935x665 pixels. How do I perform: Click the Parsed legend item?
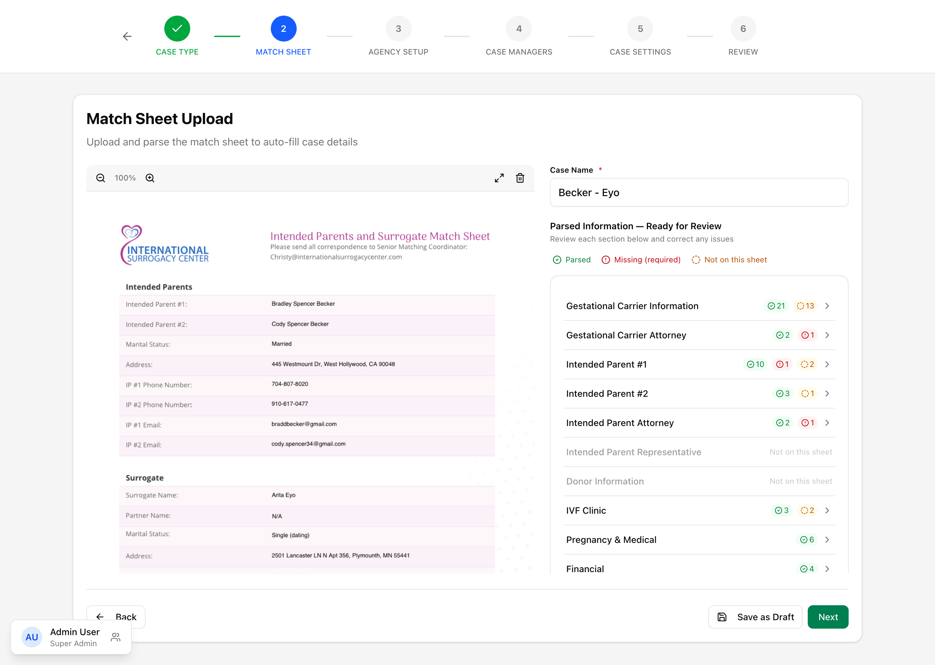571,260
